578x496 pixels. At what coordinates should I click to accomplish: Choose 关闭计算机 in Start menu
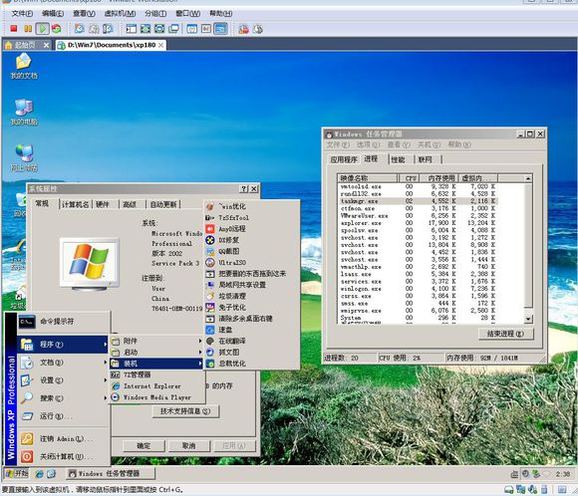63,456
